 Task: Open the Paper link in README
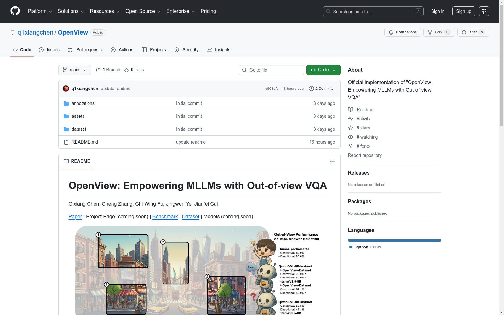coord(75,217)
